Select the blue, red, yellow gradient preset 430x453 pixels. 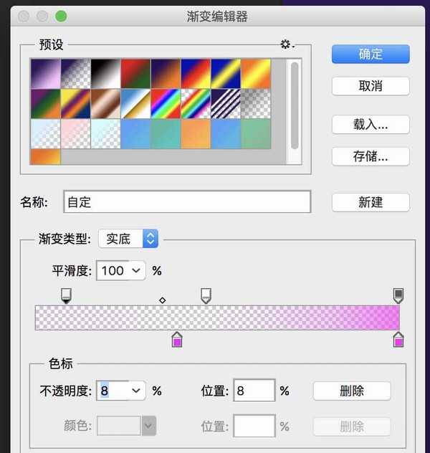[196, 73]
